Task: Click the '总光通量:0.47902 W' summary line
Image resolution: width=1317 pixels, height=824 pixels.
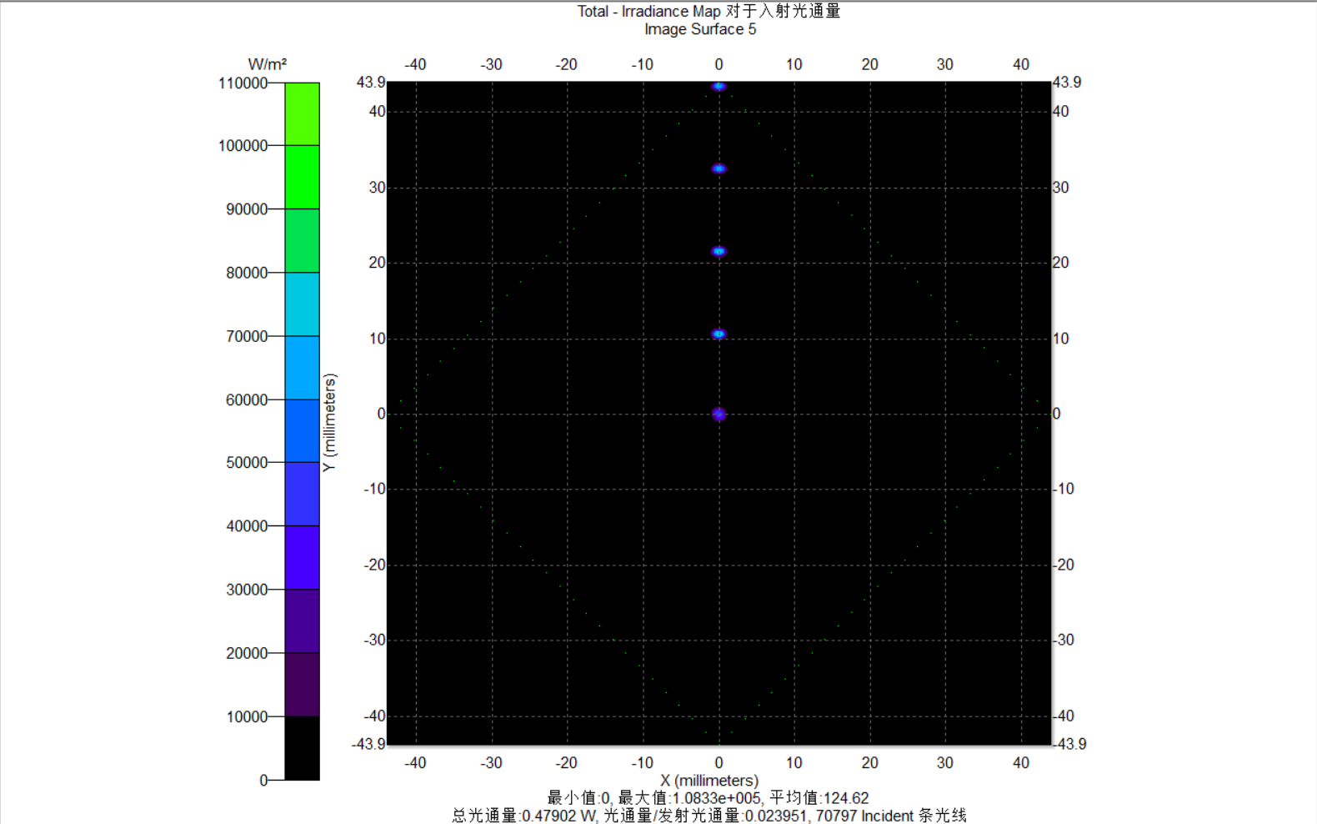Action: (709, 816)
